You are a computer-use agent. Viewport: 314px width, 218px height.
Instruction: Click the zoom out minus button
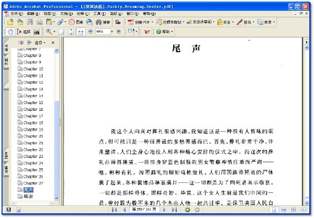[x=91, y=31]
